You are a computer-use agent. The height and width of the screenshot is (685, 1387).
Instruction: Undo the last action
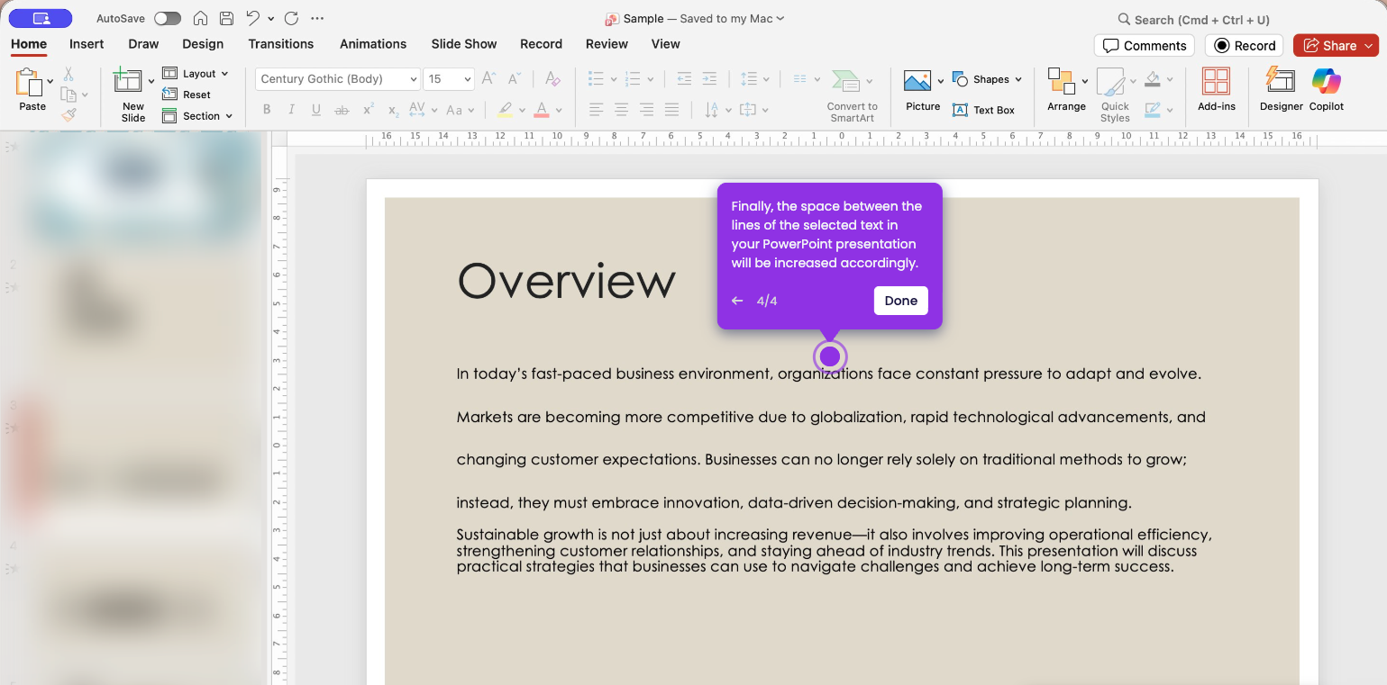click(253, 19)
